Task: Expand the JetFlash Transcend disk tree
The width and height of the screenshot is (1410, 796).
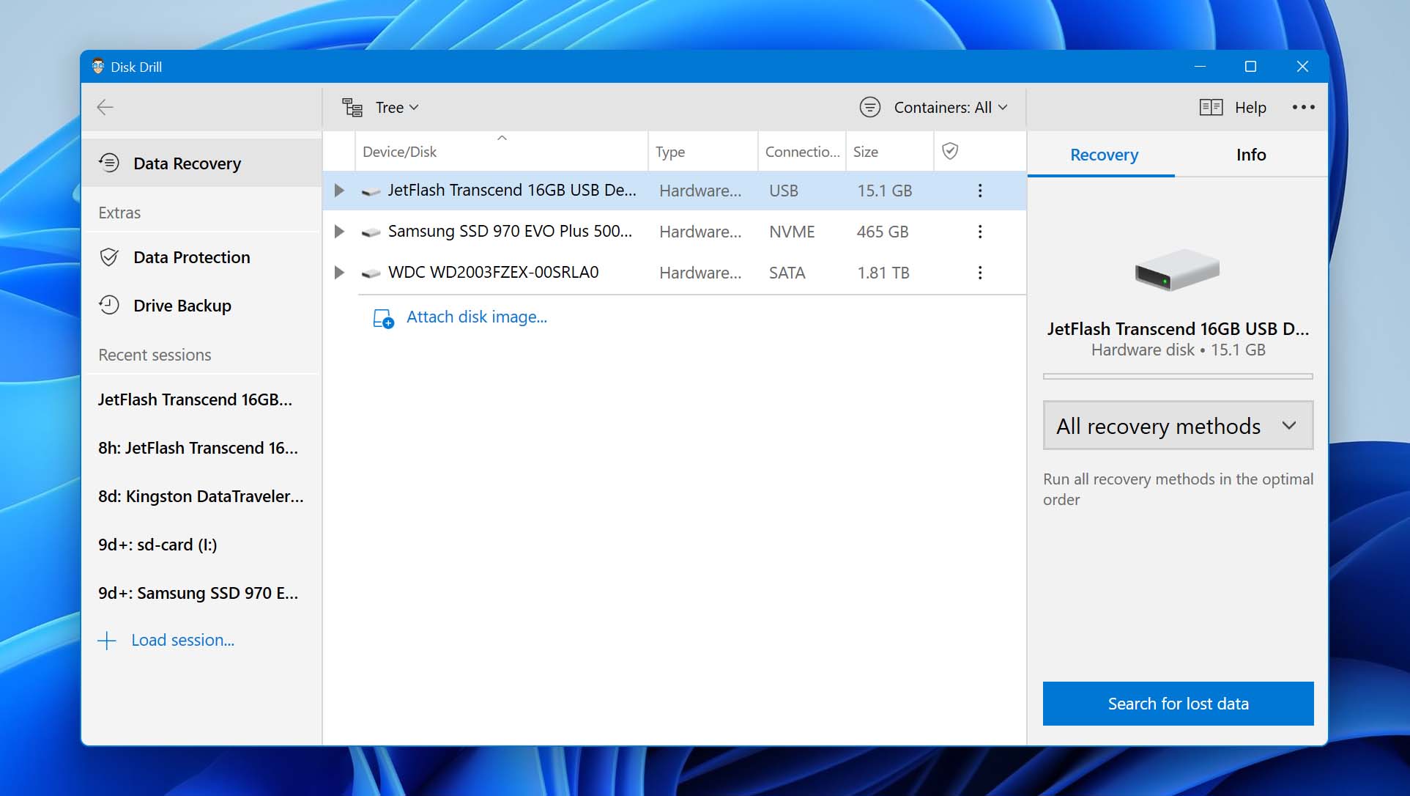Action: click(339, 191)
